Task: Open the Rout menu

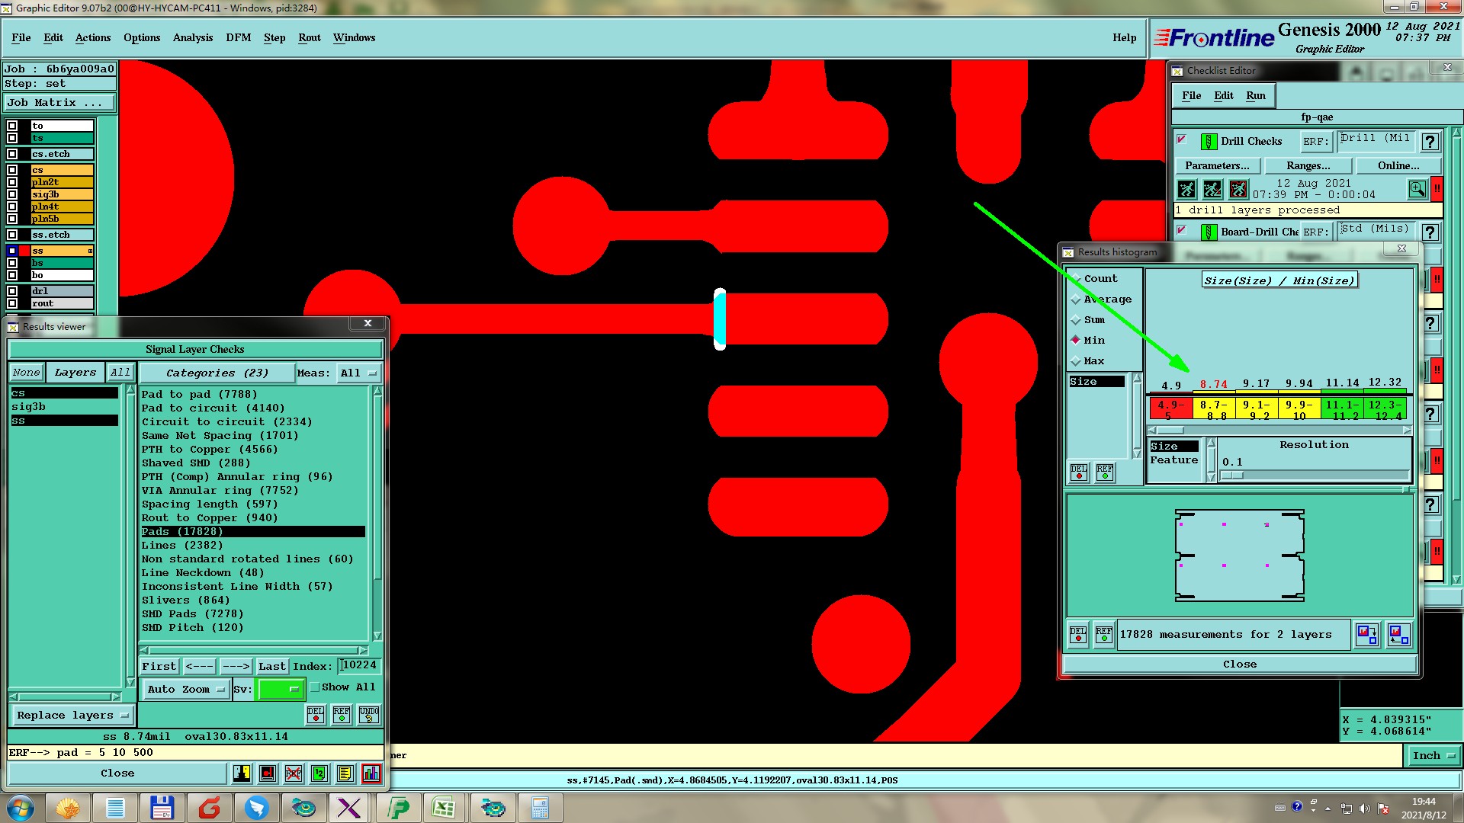Action: pyautogui.click(x=310, y=37)
